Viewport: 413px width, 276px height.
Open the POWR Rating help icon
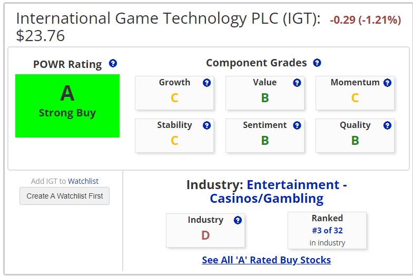tap(113, 63)
